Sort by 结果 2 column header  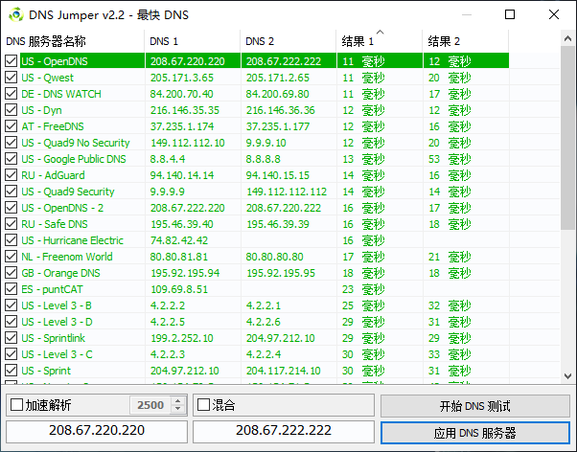(466, 41)
